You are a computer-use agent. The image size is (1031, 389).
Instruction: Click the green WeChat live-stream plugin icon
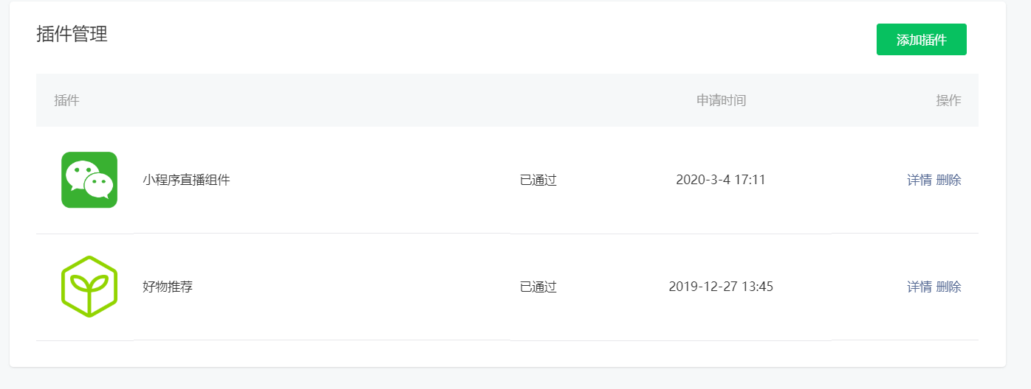pyautogui.click(x=89, y=180)
